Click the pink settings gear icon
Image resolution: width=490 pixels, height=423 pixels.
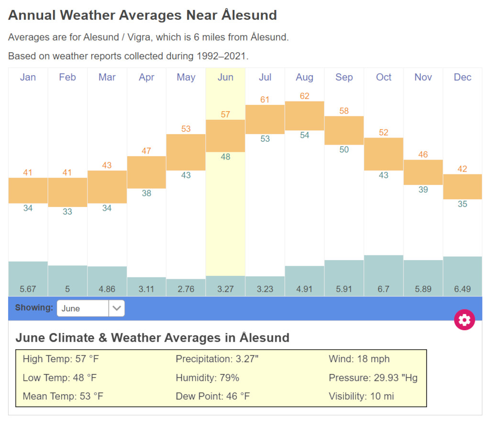(x=464, y=320)
